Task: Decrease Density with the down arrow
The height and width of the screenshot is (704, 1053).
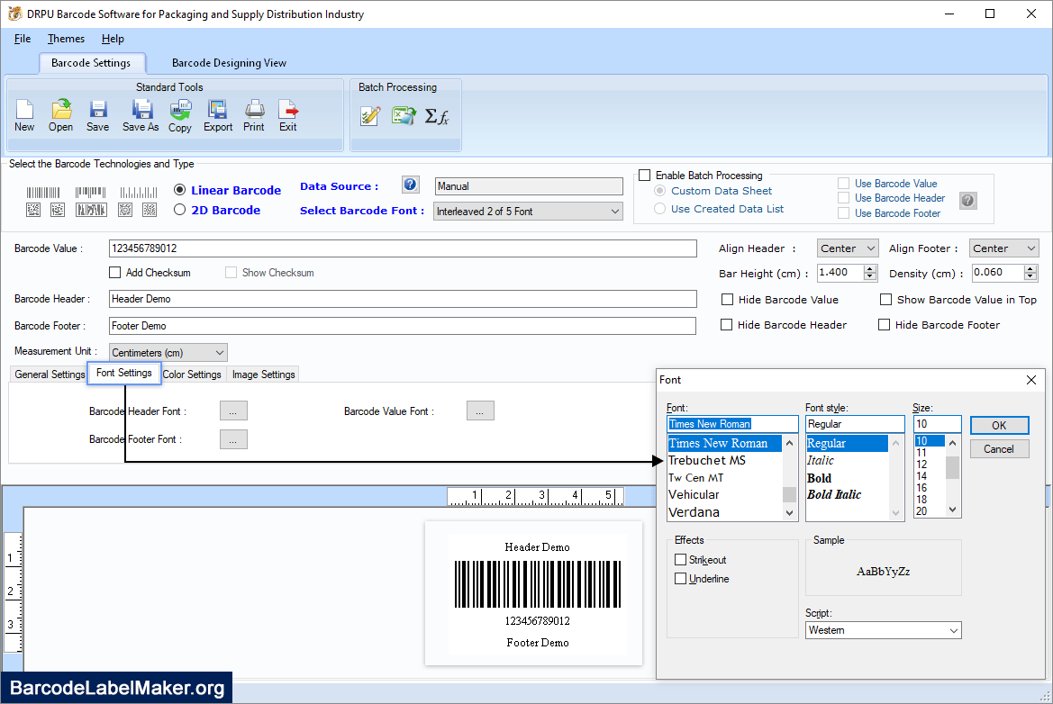Action: (x=1030, y=276)
